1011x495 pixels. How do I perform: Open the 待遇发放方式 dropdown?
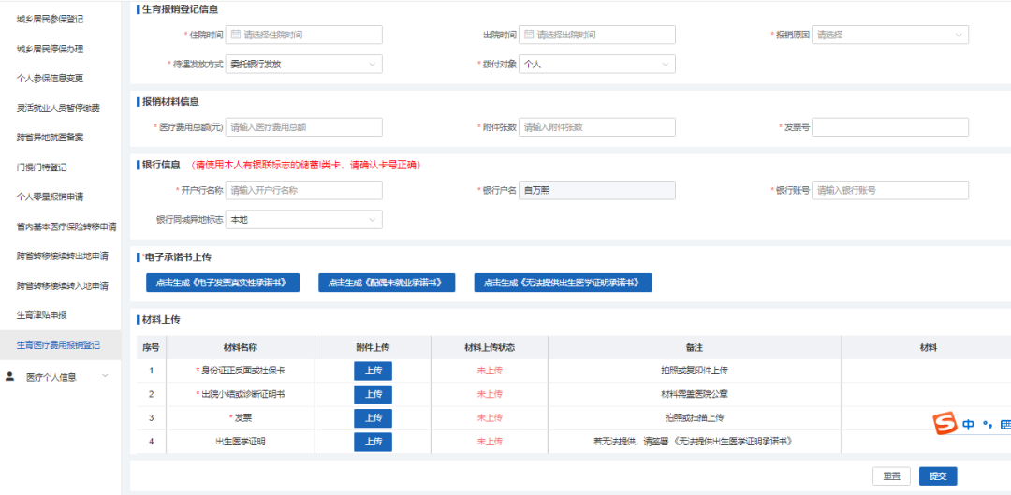tap(303, 64)
